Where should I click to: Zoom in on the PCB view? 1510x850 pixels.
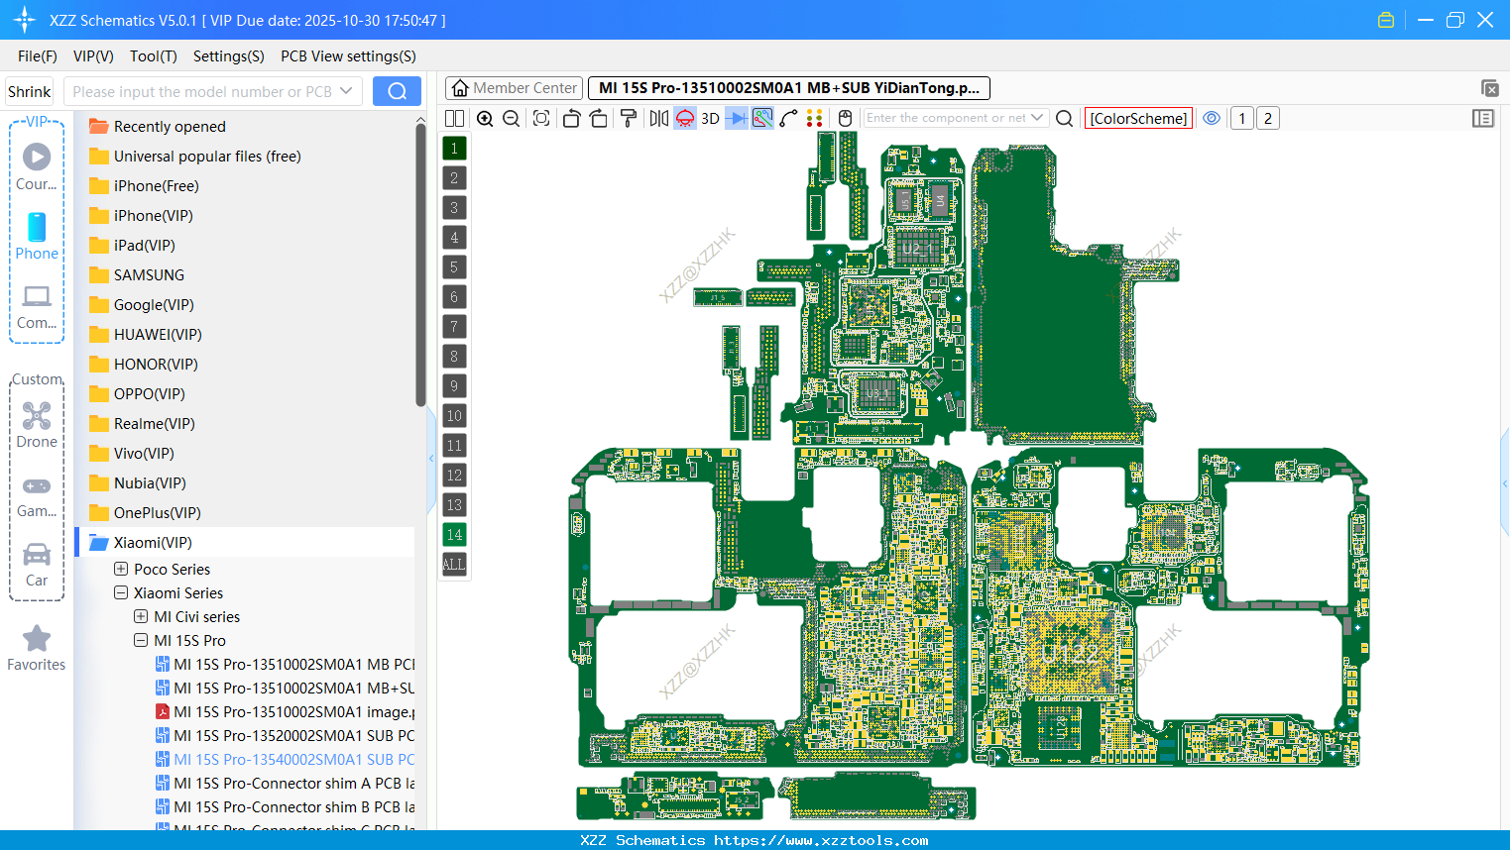click(x=485, y=118)
